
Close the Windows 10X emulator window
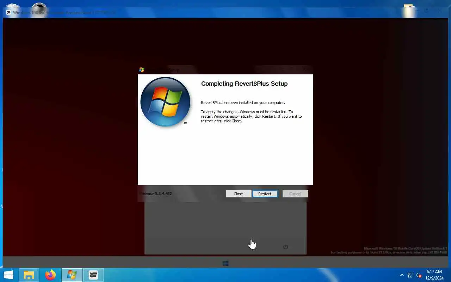(439, 11)
